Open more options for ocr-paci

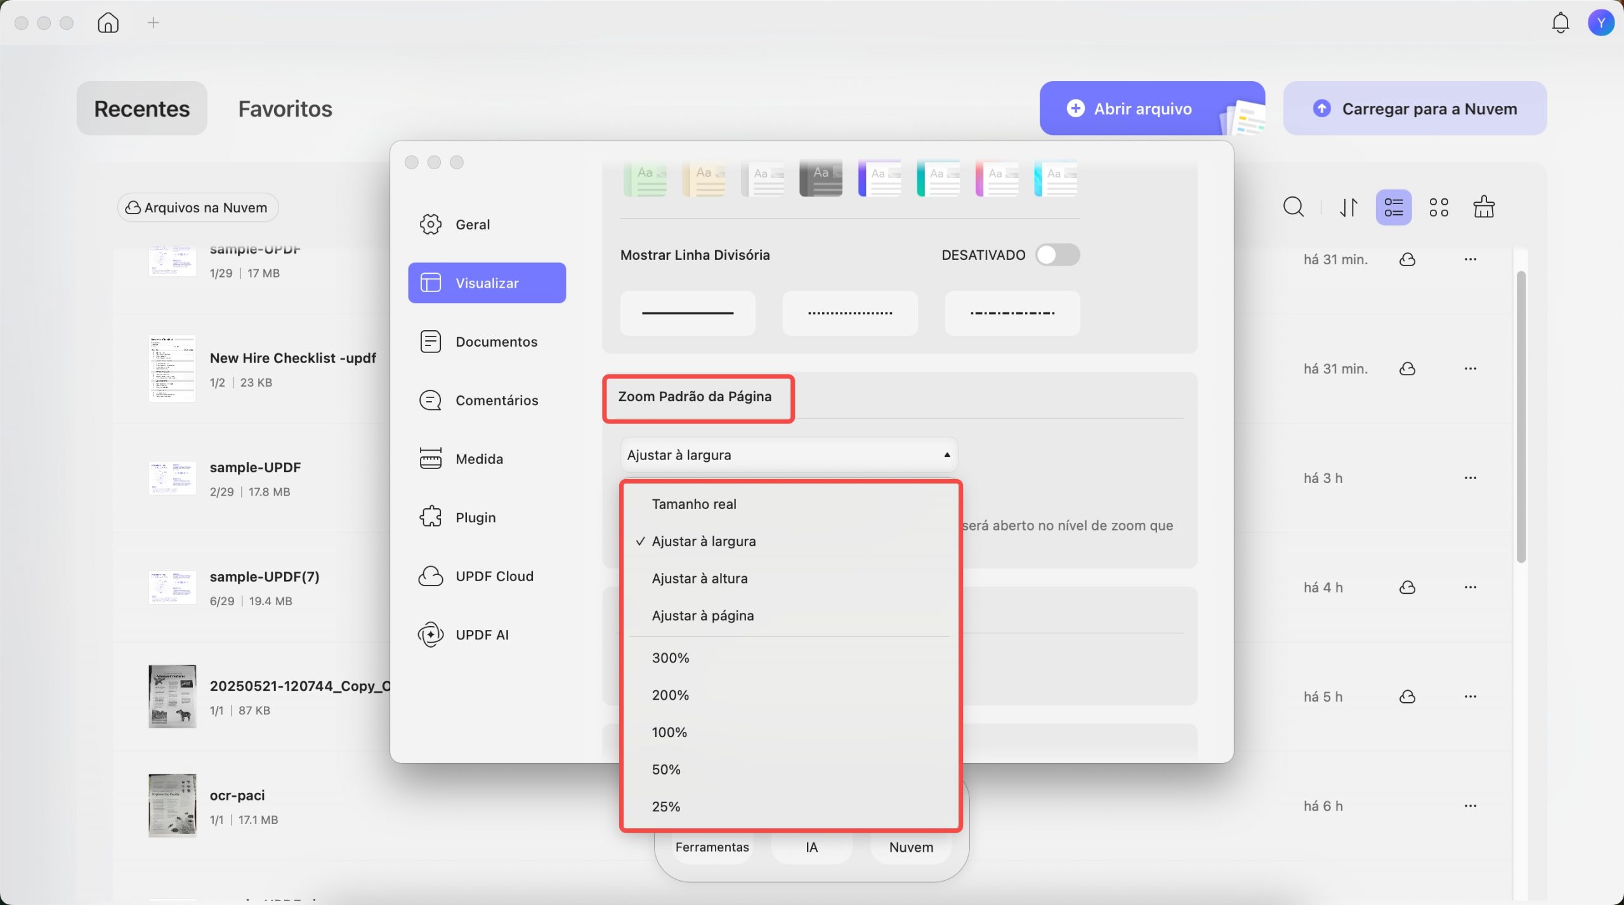(1470, 806)
